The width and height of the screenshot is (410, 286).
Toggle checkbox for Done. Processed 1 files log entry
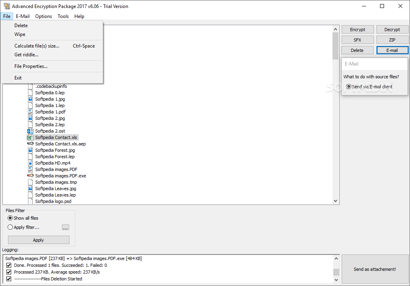point(9,265)
